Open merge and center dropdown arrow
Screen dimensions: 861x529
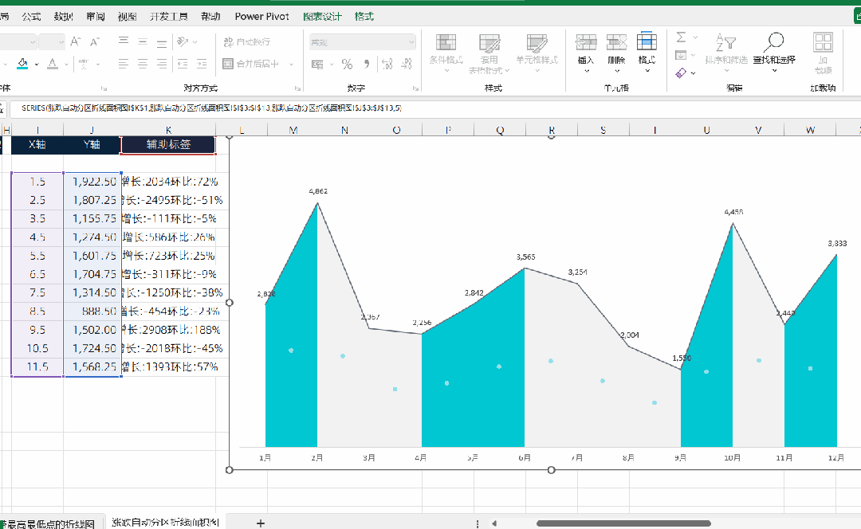point(291,65)
